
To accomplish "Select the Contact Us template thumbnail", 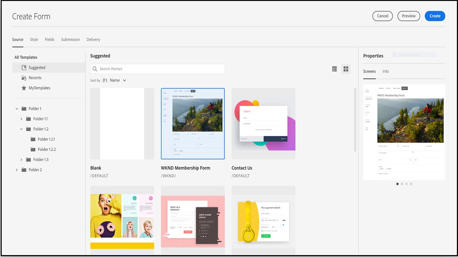I will tap(263, 124).
